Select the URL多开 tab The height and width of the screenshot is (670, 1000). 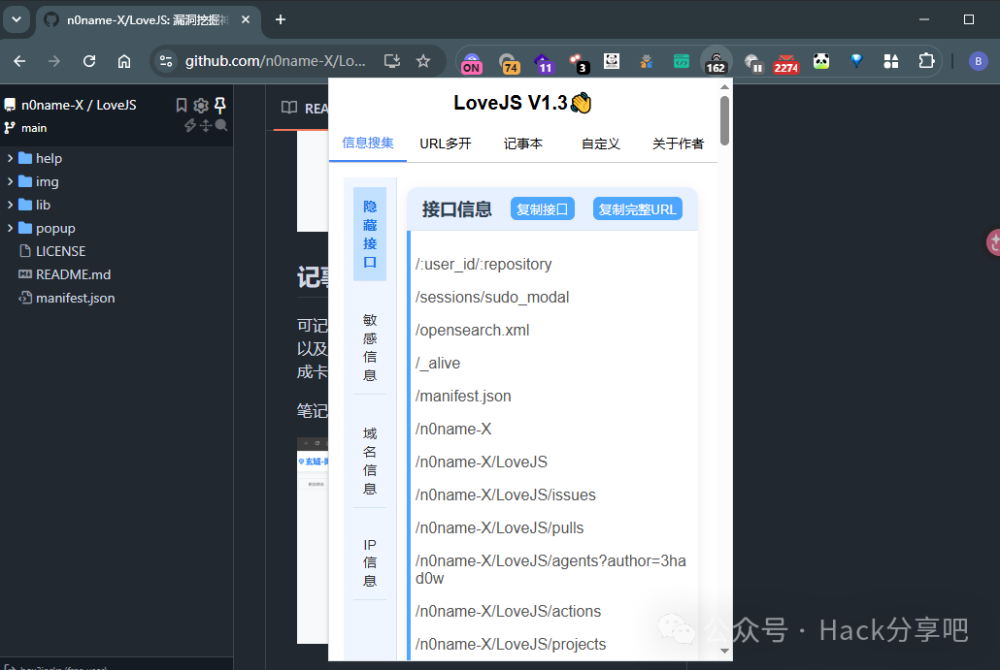coord(446,144)
